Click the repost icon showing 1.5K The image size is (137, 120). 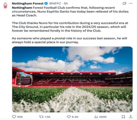pos(41,117)
